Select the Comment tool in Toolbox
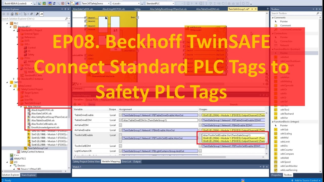This screenshot has height=182, width=324. pos(285,26)
